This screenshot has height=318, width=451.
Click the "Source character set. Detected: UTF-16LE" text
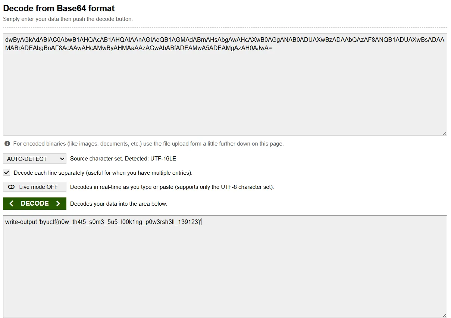pos(123,159)
